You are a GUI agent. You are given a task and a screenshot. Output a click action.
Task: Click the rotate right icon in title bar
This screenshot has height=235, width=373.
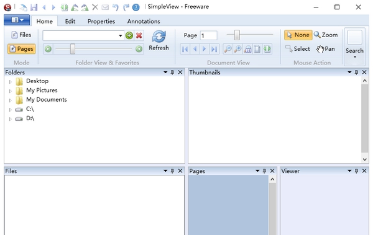(x=85, y=7)
